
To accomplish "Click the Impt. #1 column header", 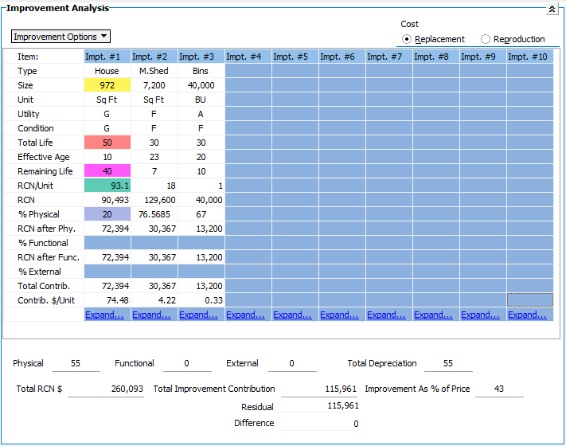I will [107, 57].
